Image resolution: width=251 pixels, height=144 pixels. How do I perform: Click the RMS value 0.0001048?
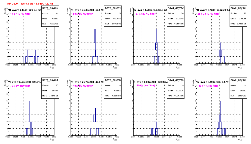[x=116, y=96]
